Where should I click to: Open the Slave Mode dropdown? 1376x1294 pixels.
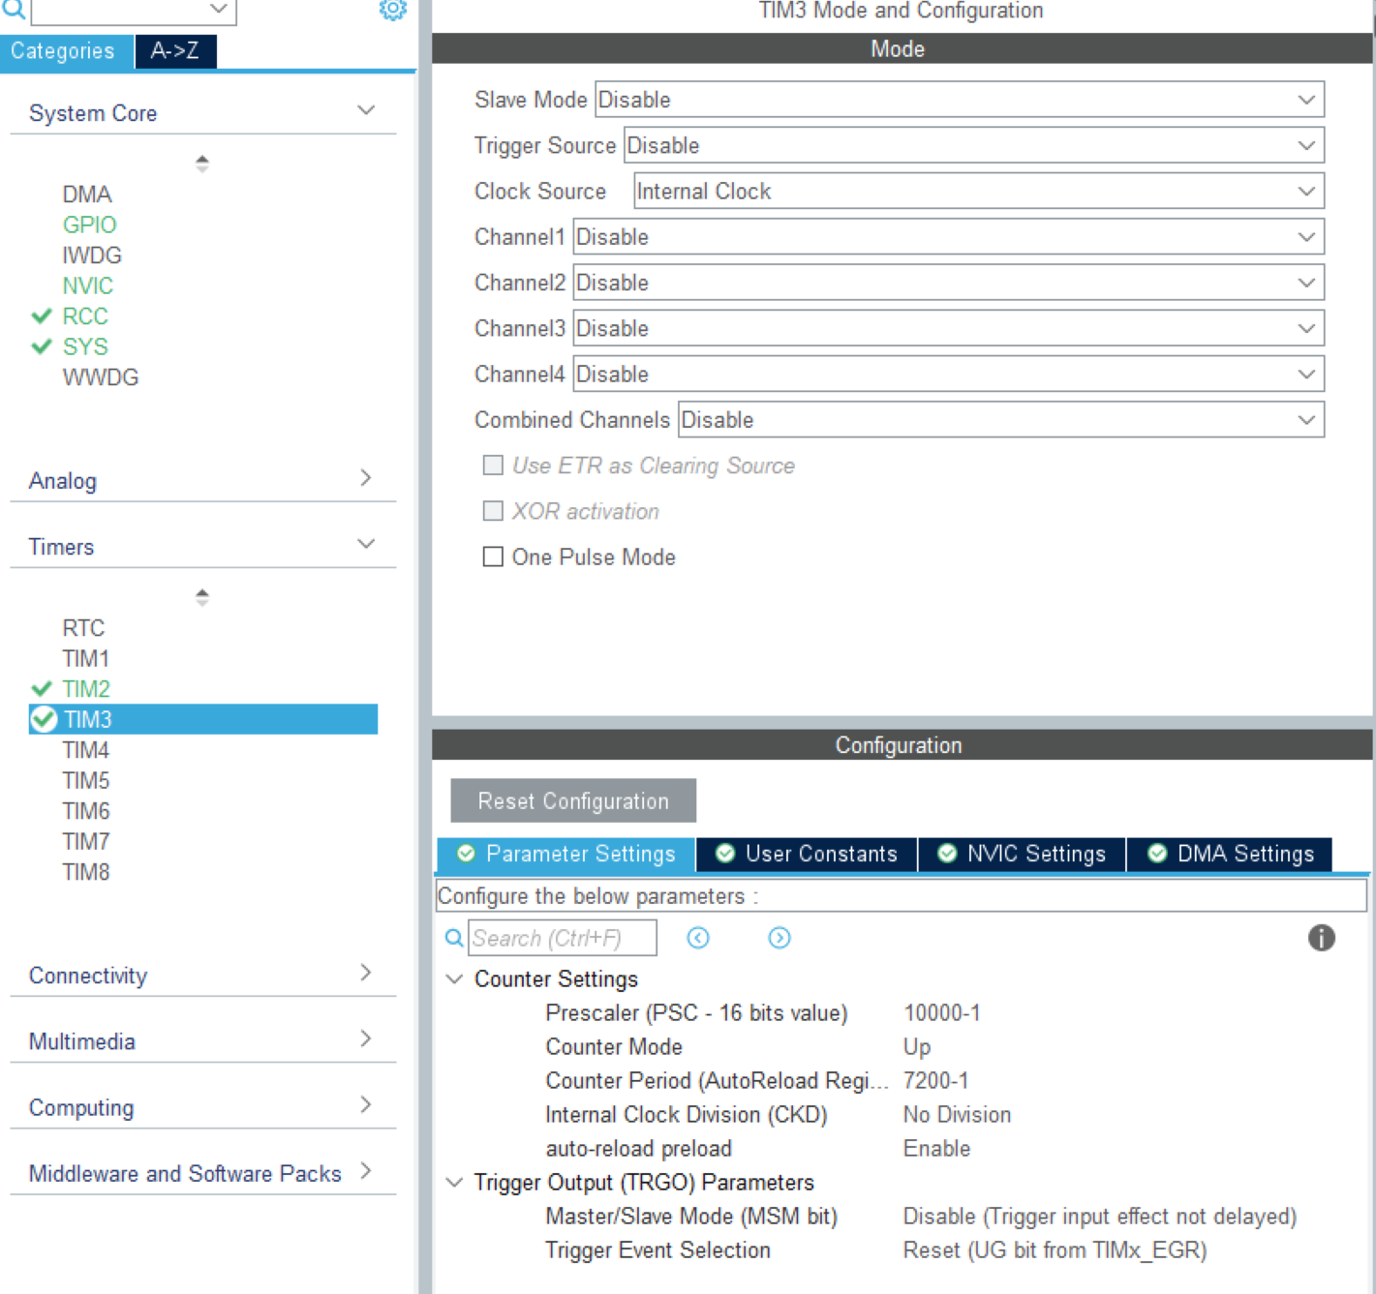[x=960, y=100]
